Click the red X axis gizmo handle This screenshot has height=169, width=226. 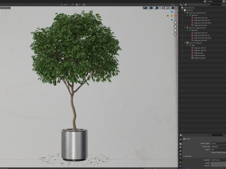(x=176, y=16)
